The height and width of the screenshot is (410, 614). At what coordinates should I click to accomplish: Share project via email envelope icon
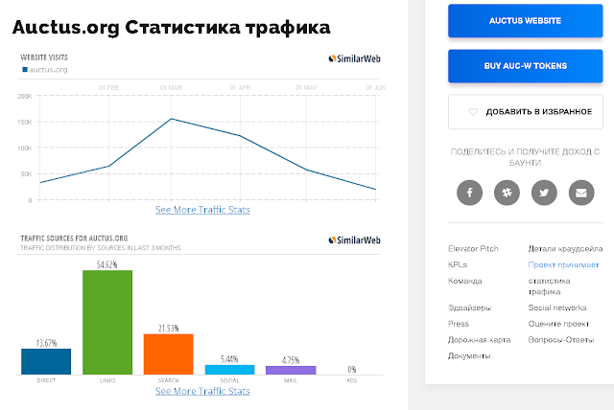(x=581, y=193)
